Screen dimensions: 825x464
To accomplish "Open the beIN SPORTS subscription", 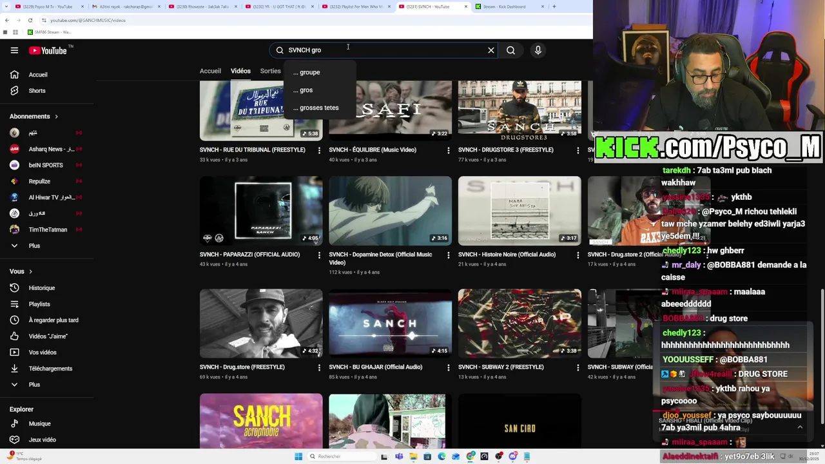I will coord(46,166).
